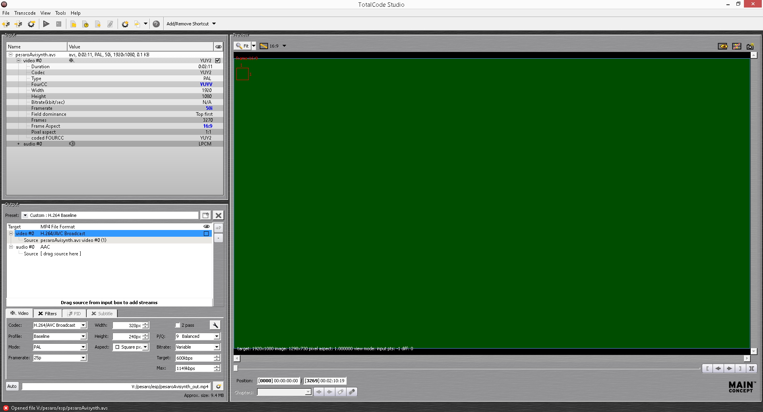Expand the input audio #0 tree node
The image size is (763, 412).
tap(18, 144)
